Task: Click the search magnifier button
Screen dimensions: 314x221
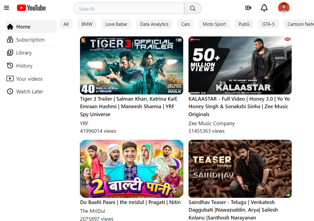Action: pyautogui.click(x=193, y=8)
